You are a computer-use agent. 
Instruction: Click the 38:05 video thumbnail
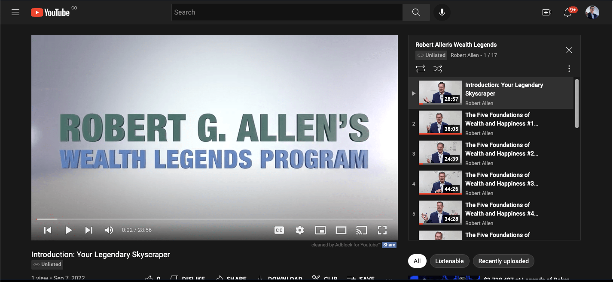click(440, 123)
